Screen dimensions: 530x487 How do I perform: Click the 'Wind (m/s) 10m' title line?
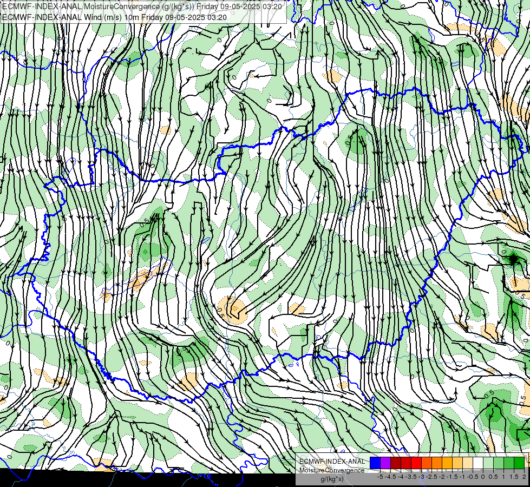(114, 17)
